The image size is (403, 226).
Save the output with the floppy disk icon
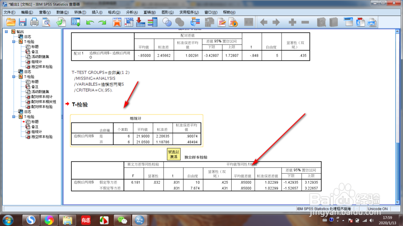click(x=23, y=22)
